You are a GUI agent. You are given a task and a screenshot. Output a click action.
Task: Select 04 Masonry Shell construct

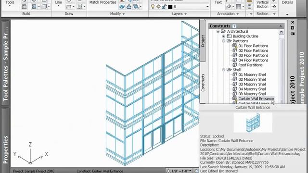252,89
